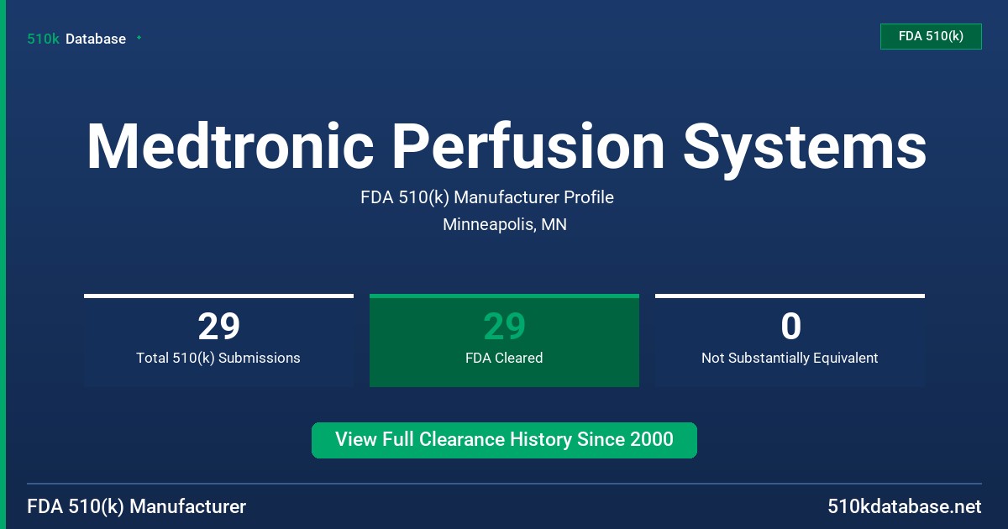Select the Medtronic Perfusion Systems heading
This screenshot has width=1008, height=529.
point(507,146)
